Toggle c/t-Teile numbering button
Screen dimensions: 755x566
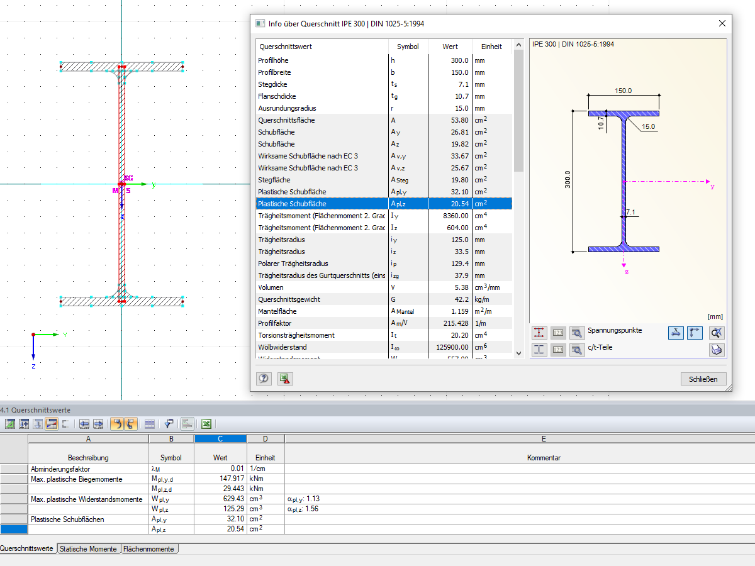(x=558, y=350)
